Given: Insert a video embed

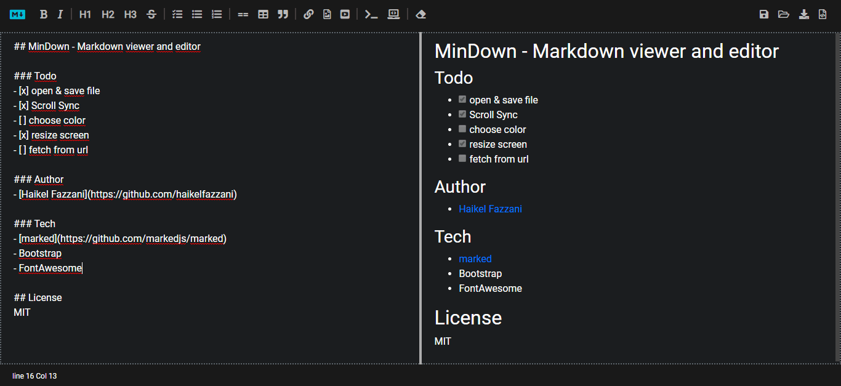Looking at the screenshot, I should click(345, 14).
